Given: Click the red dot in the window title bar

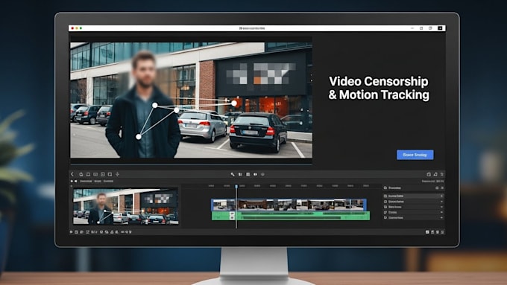Looking at the screenshot, I should click(x=72, y=28).
